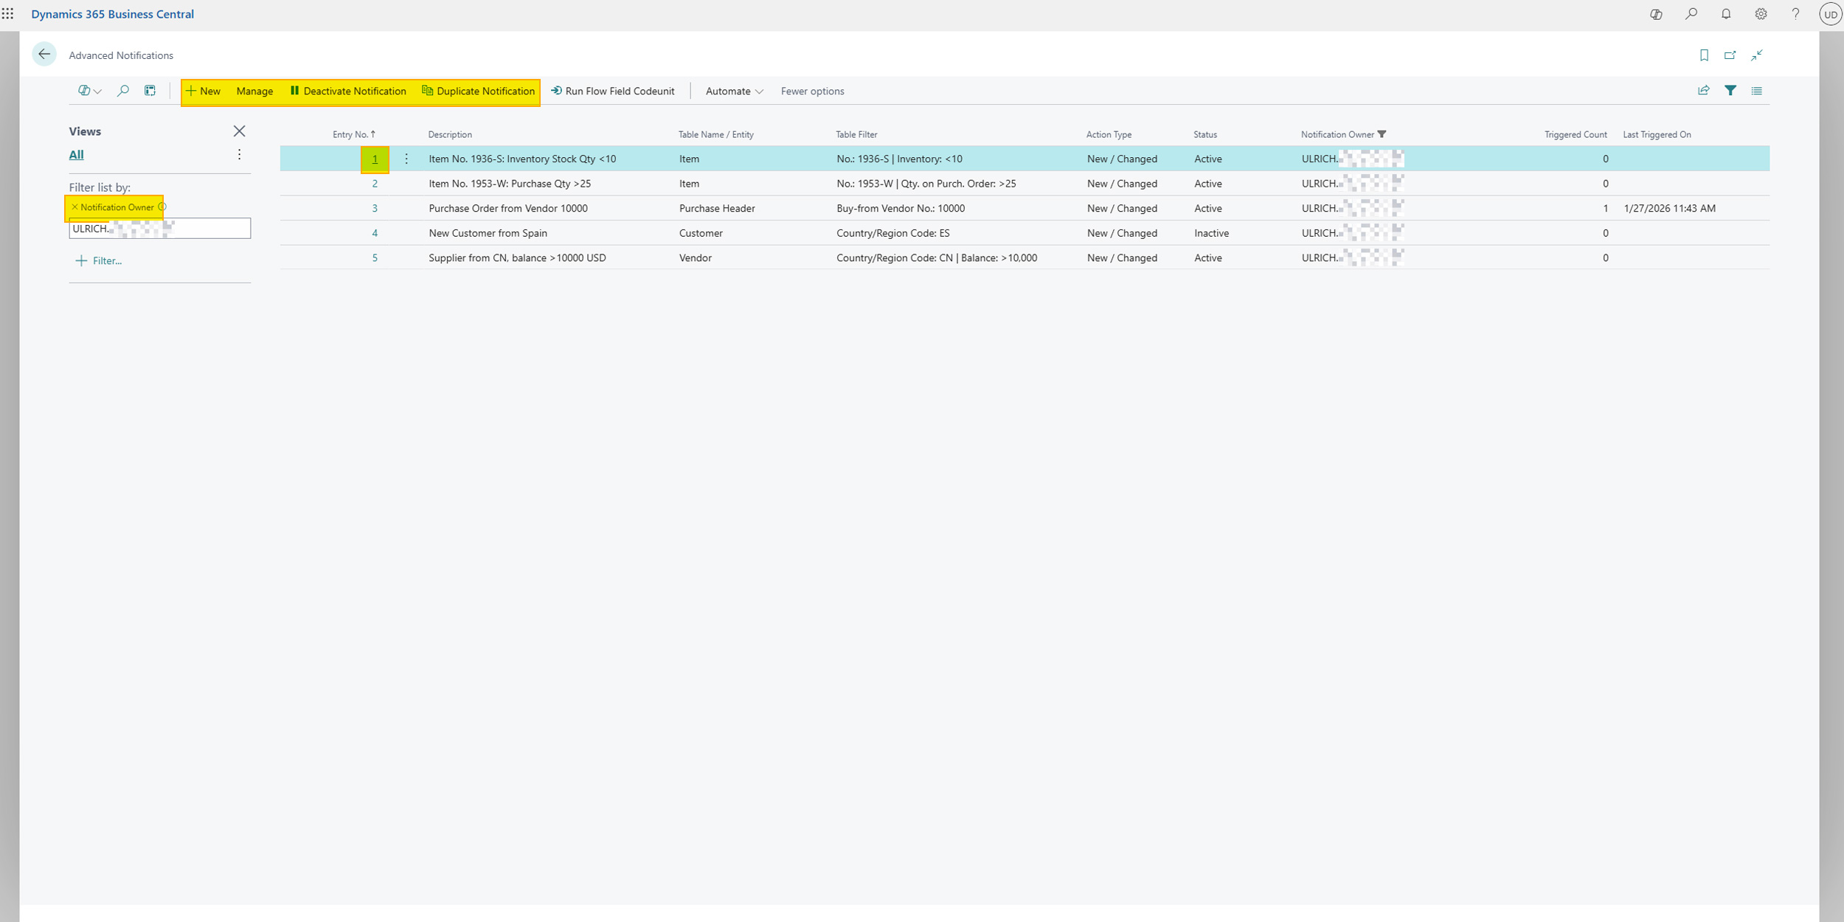
Task: Open the three-dot menu next to All view
Action: 239,154
